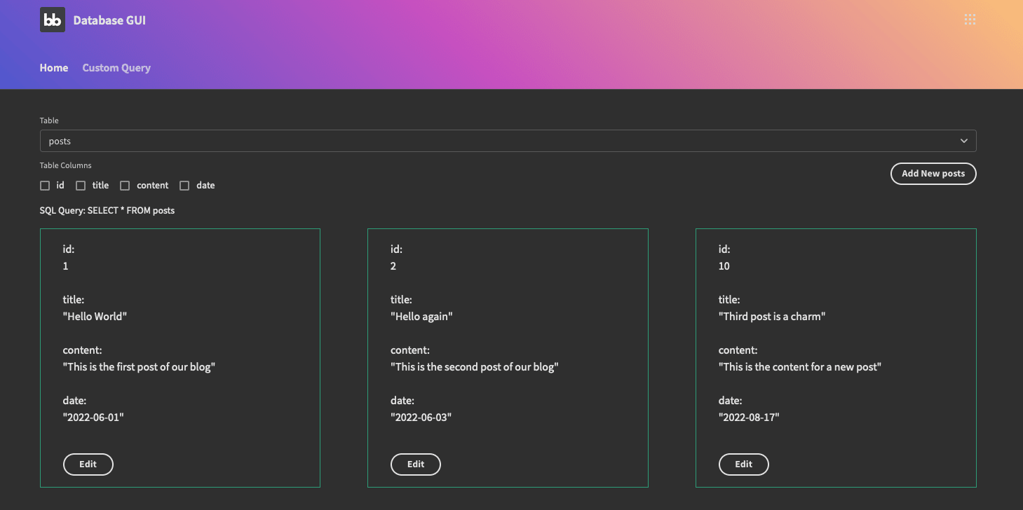Screen dimensions: 1023x510
Task: Tick the title column checkbox
Action: (81, 186)
